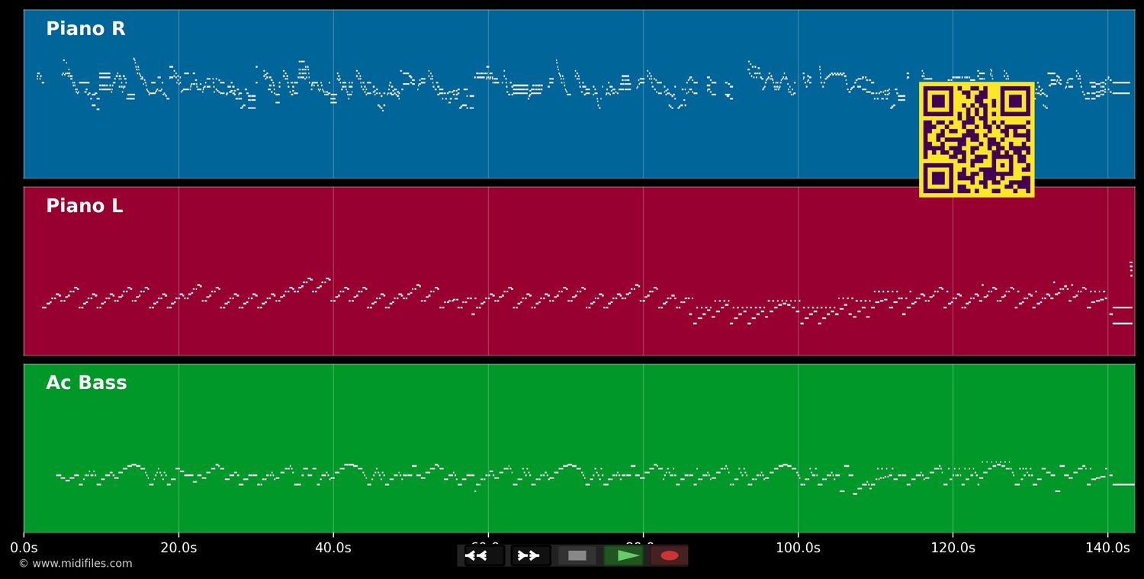Viewport: 1144px width, 579px height.
Task: Click the QR code image
Action: pyautogui.click(x=977, y=140)
